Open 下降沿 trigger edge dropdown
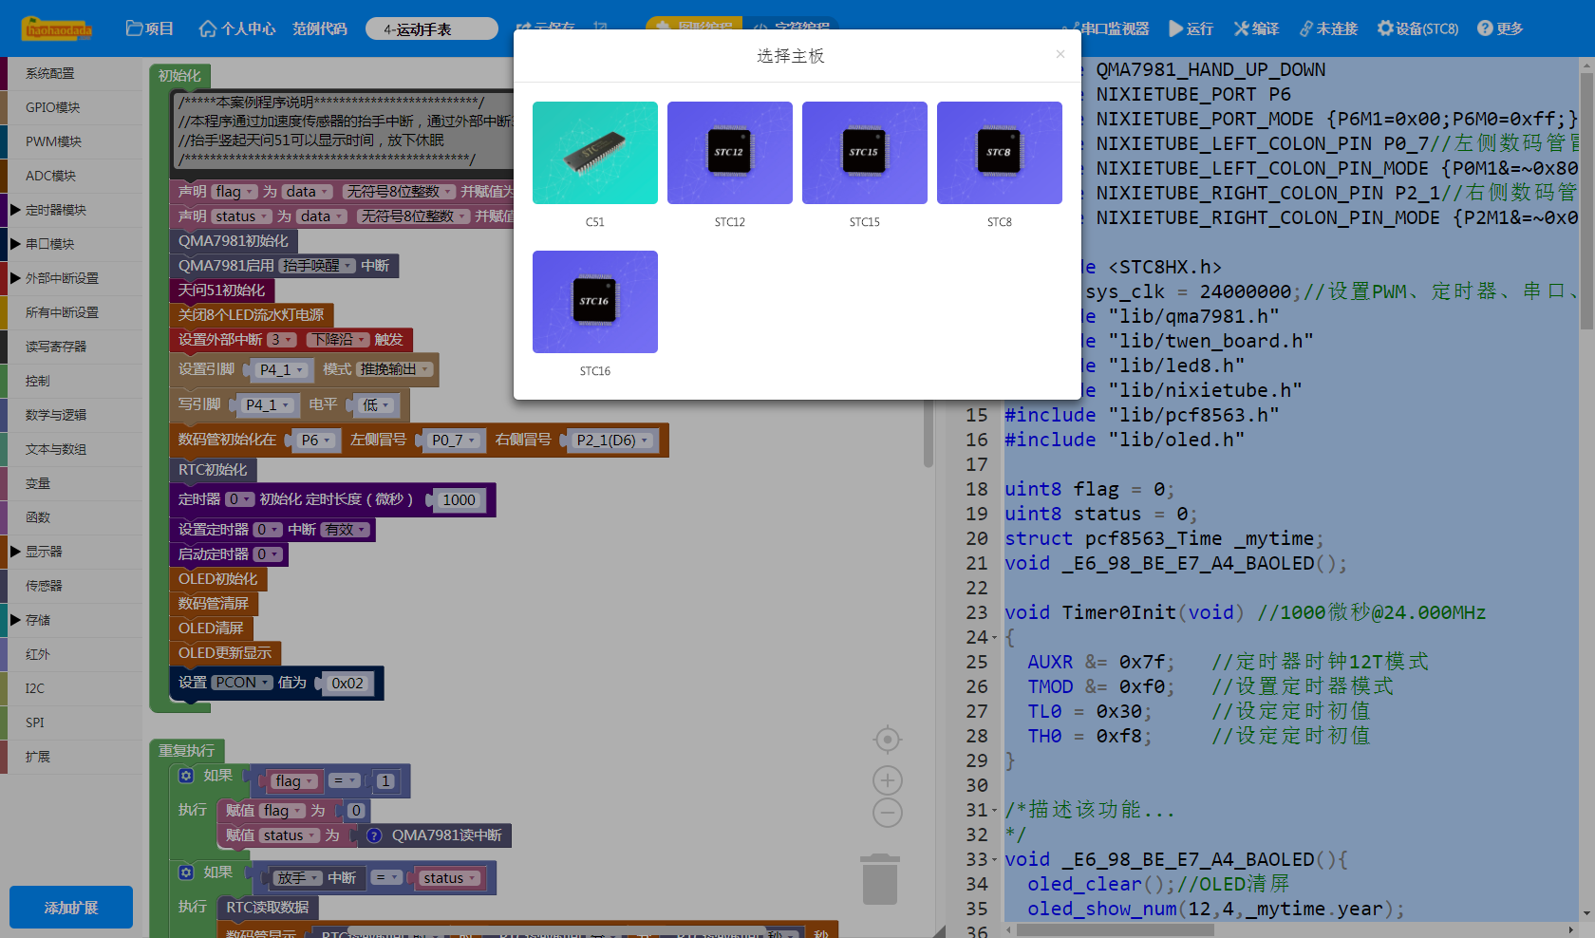The image size is (1595, 938). point(337,340)
